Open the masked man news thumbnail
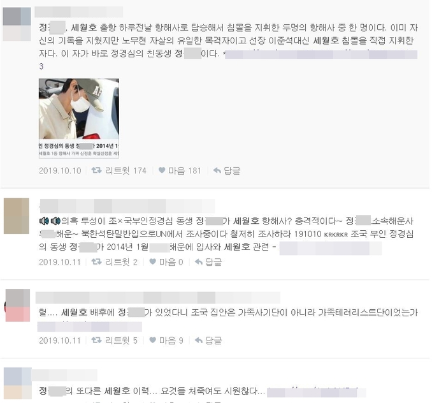 [x=79, y=118]
